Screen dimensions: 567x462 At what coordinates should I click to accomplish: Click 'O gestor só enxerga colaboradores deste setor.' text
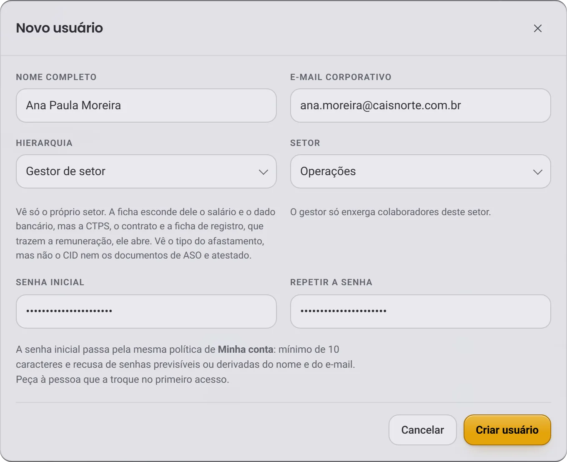pyautogui.click(x=391, y=212)
